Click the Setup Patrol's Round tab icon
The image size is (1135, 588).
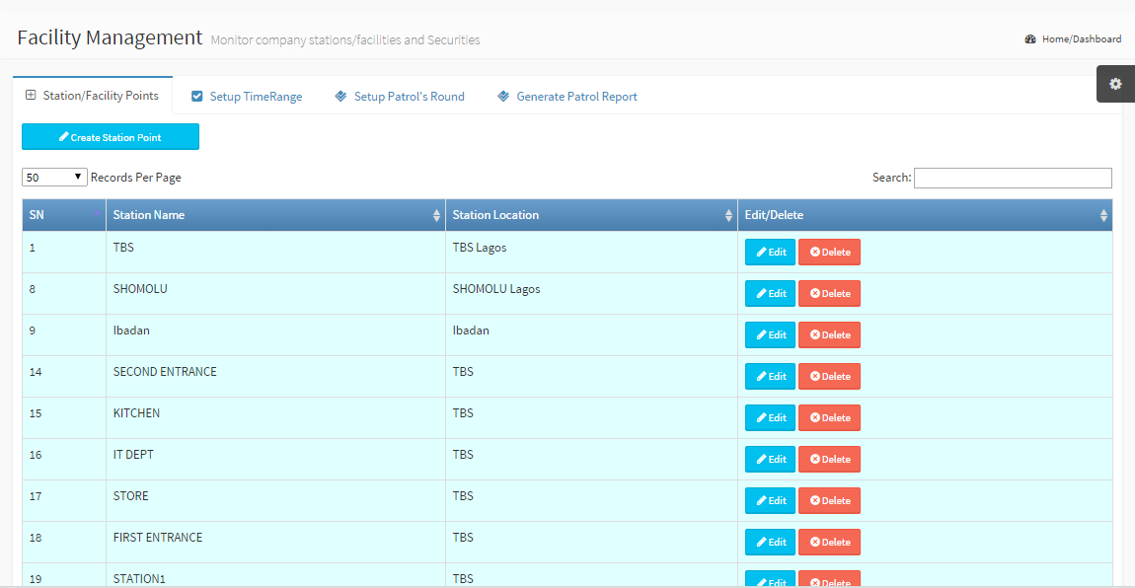pos(341,97)
